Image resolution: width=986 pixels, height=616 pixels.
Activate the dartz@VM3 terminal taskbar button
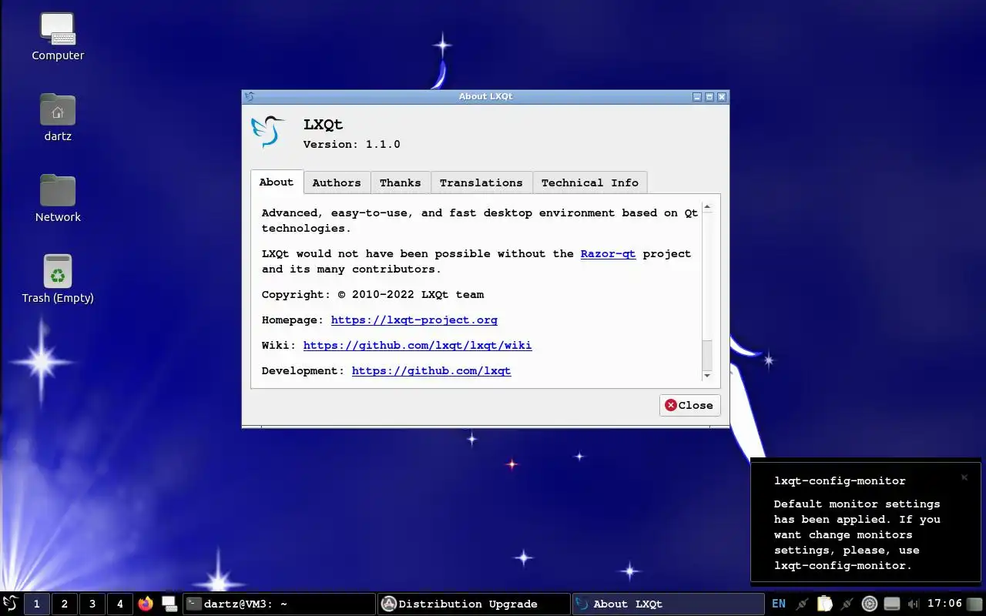pos(279,604)
